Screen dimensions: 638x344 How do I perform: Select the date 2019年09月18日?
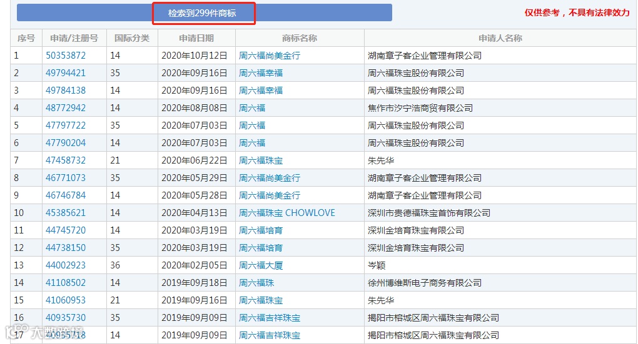(194, 282)
